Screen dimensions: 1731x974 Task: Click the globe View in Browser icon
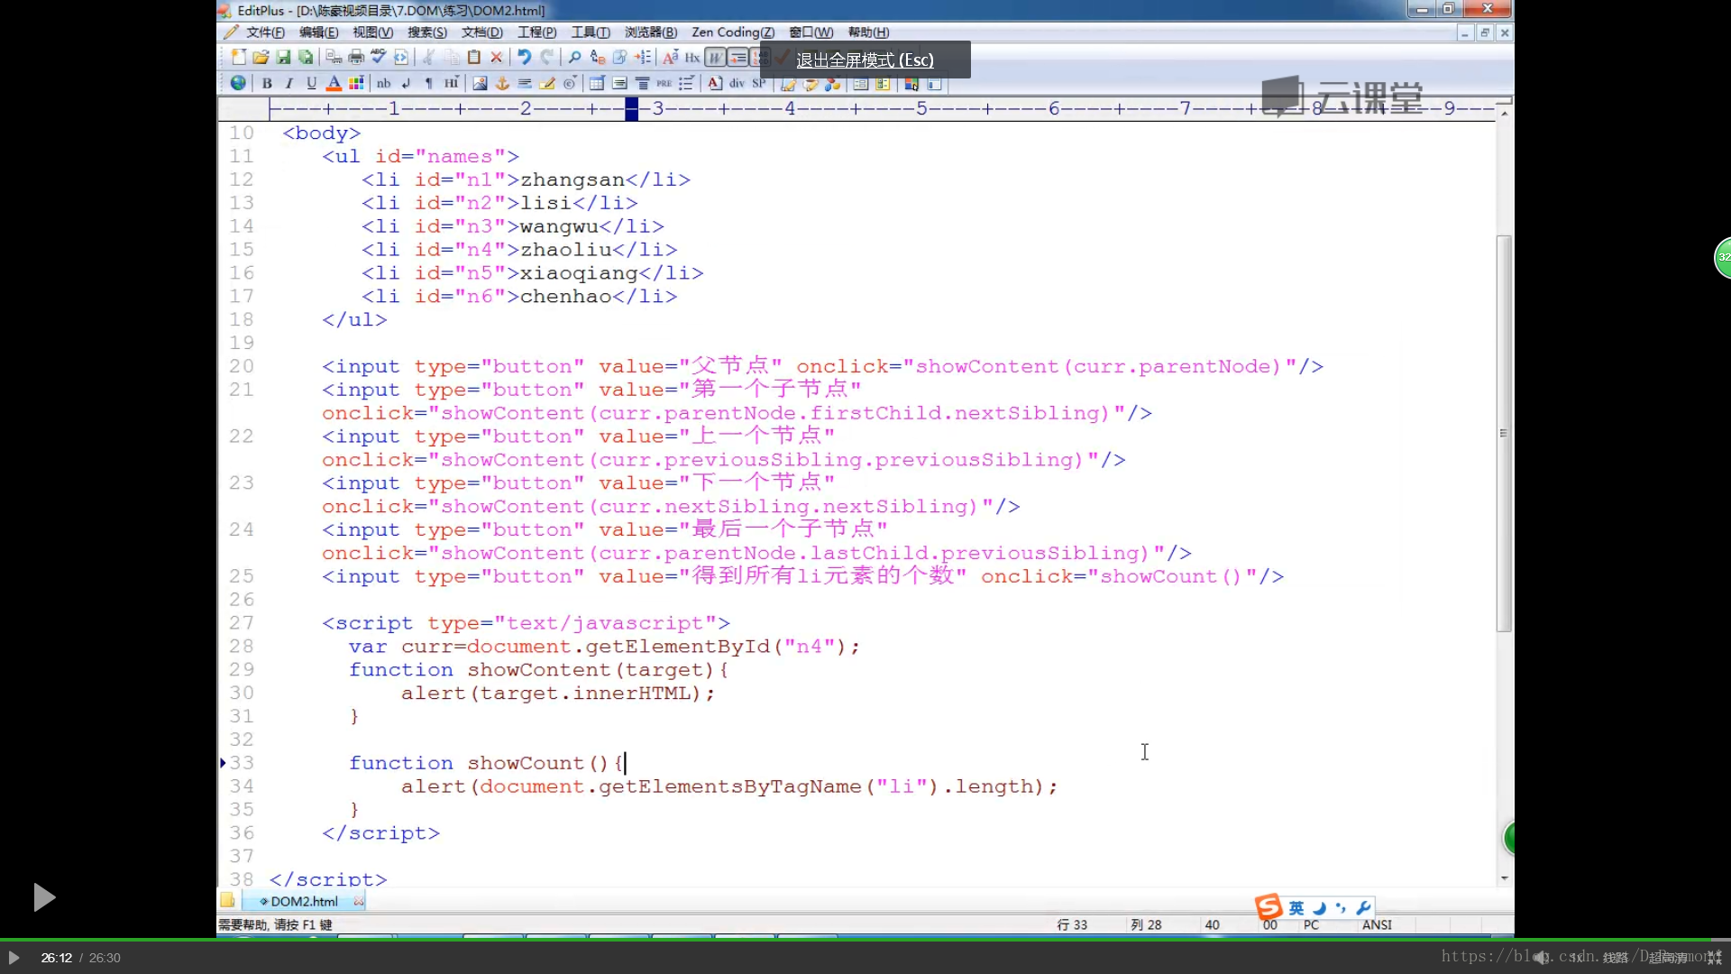(x=238, y=83)
